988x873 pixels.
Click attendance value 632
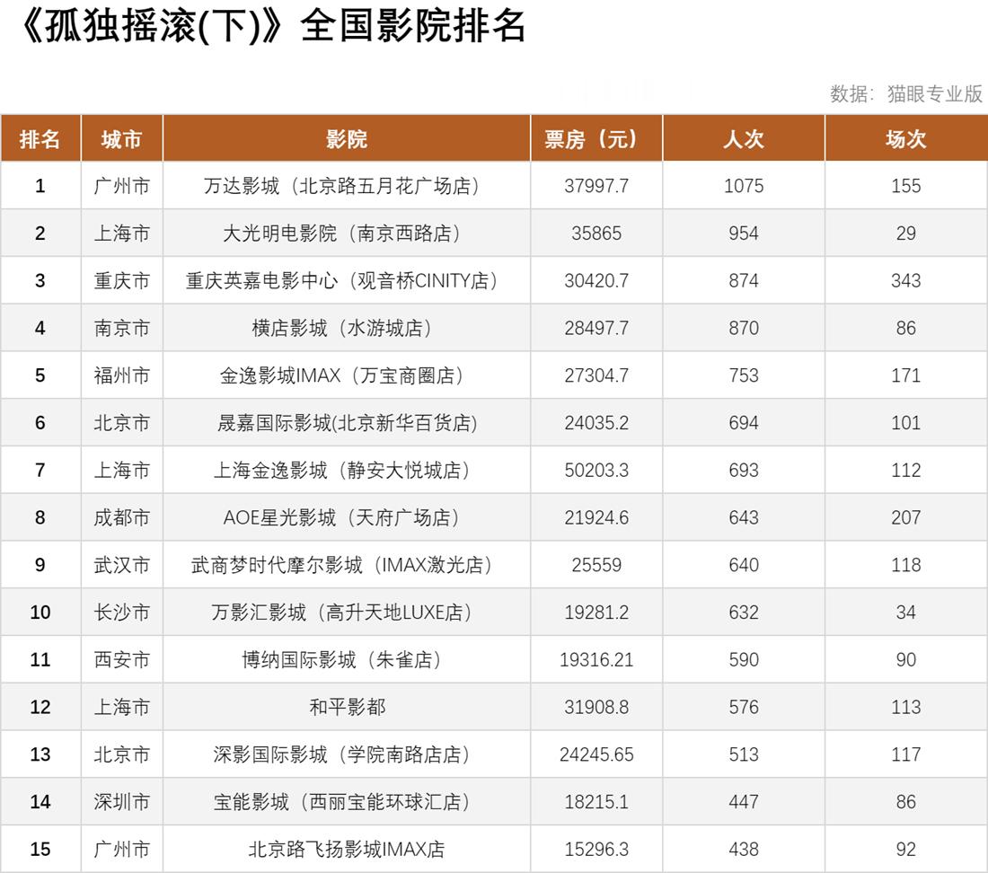(744, 613)
